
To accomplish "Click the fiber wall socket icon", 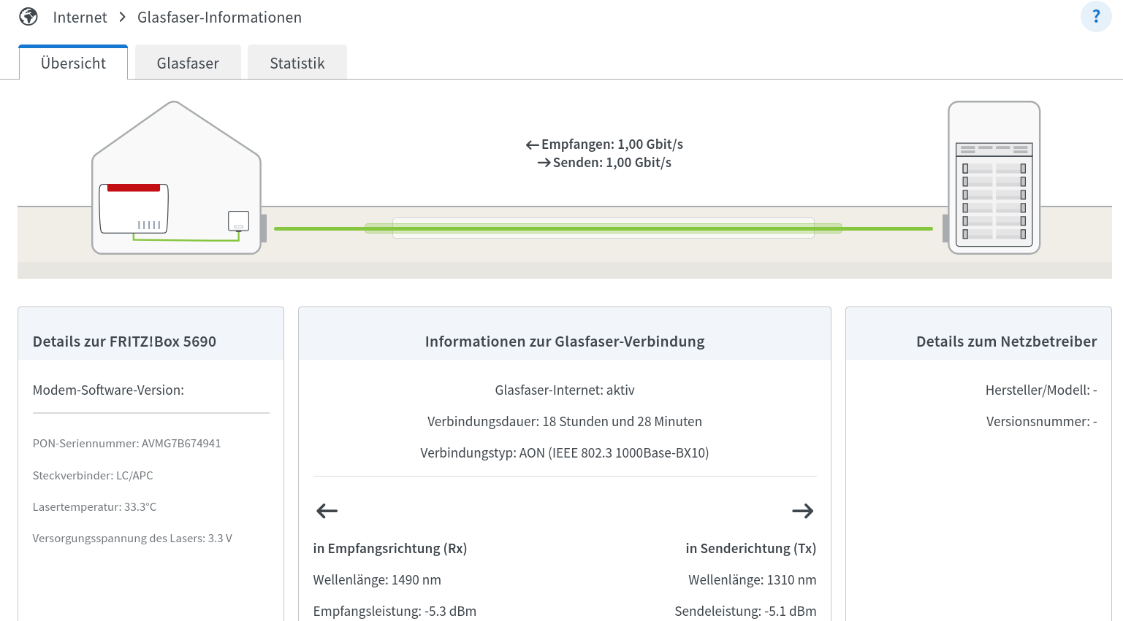I will (x=238, y=220).
